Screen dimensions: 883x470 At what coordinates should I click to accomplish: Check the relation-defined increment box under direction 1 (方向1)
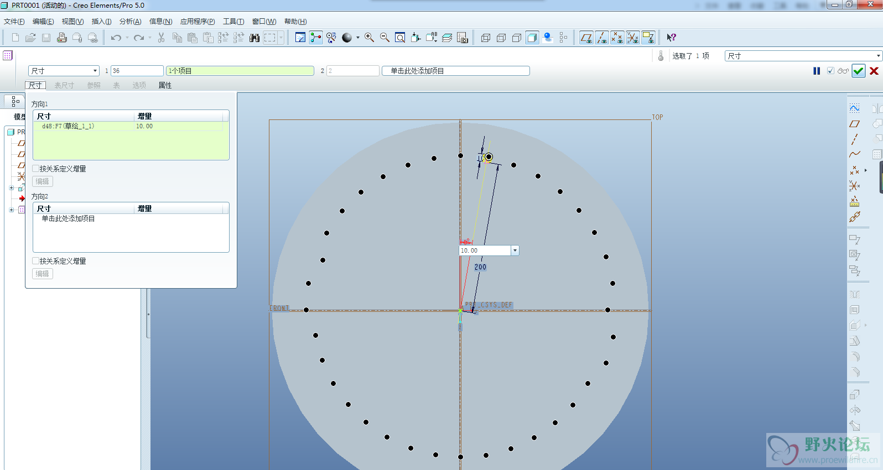pos(36,169)
